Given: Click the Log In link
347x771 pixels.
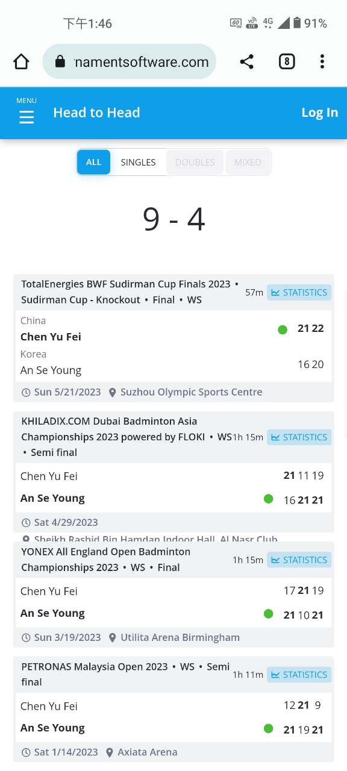Looking at the screenshot, I should point(319,113).
